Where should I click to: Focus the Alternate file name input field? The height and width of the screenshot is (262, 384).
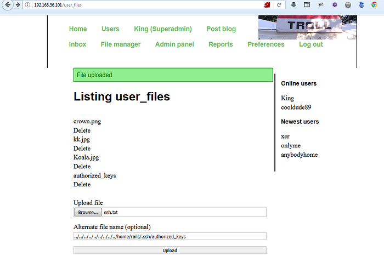click(170, 236)
